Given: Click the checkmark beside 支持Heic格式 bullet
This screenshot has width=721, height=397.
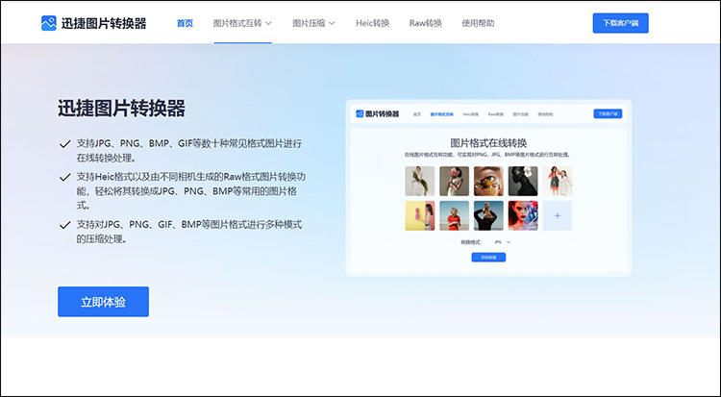Looking at the screenshot, I should (x=64, y=177).
